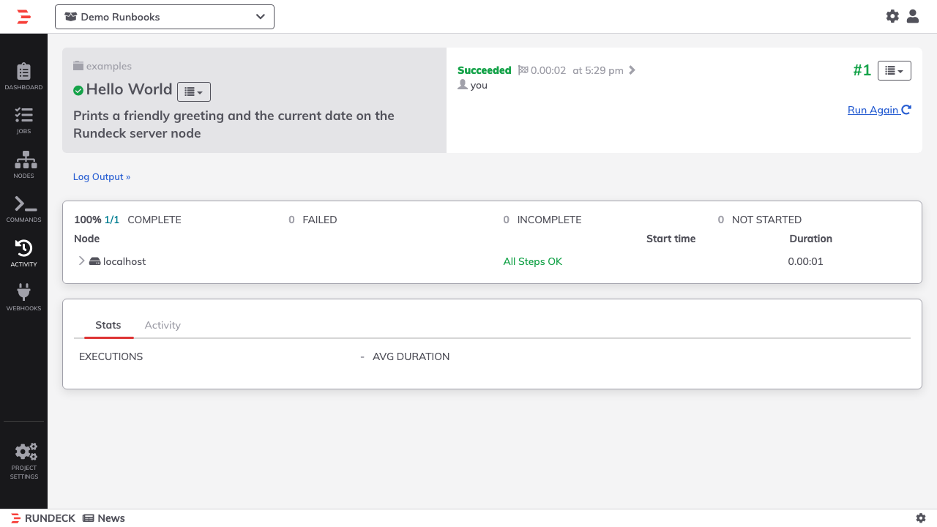The width and height of the screenshot is (937, 527).
Task: Click the chevron after 5:29 pm
Action: [x=632, y=70]
